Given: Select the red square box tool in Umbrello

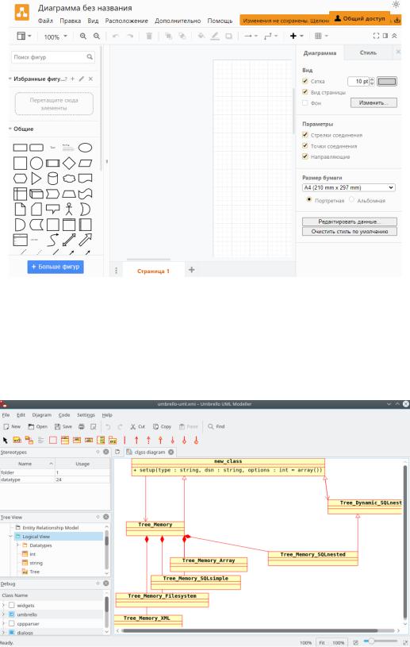Looking at the screenshot, I should (x=53, y=441).
